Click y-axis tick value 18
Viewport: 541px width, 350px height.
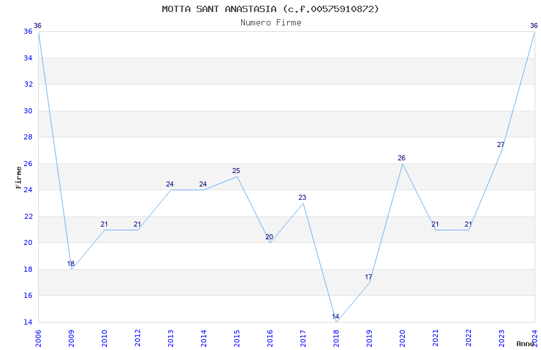(28, 269)
